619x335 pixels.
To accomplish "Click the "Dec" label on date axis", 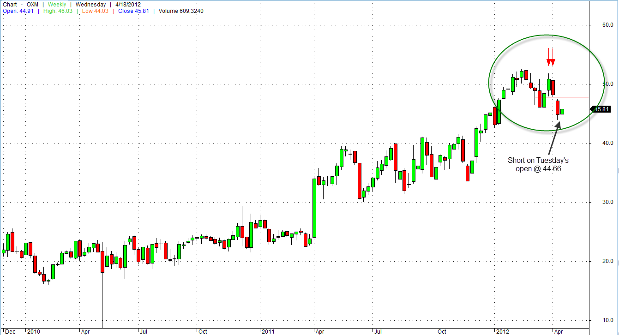I will (x=10, y=331).
